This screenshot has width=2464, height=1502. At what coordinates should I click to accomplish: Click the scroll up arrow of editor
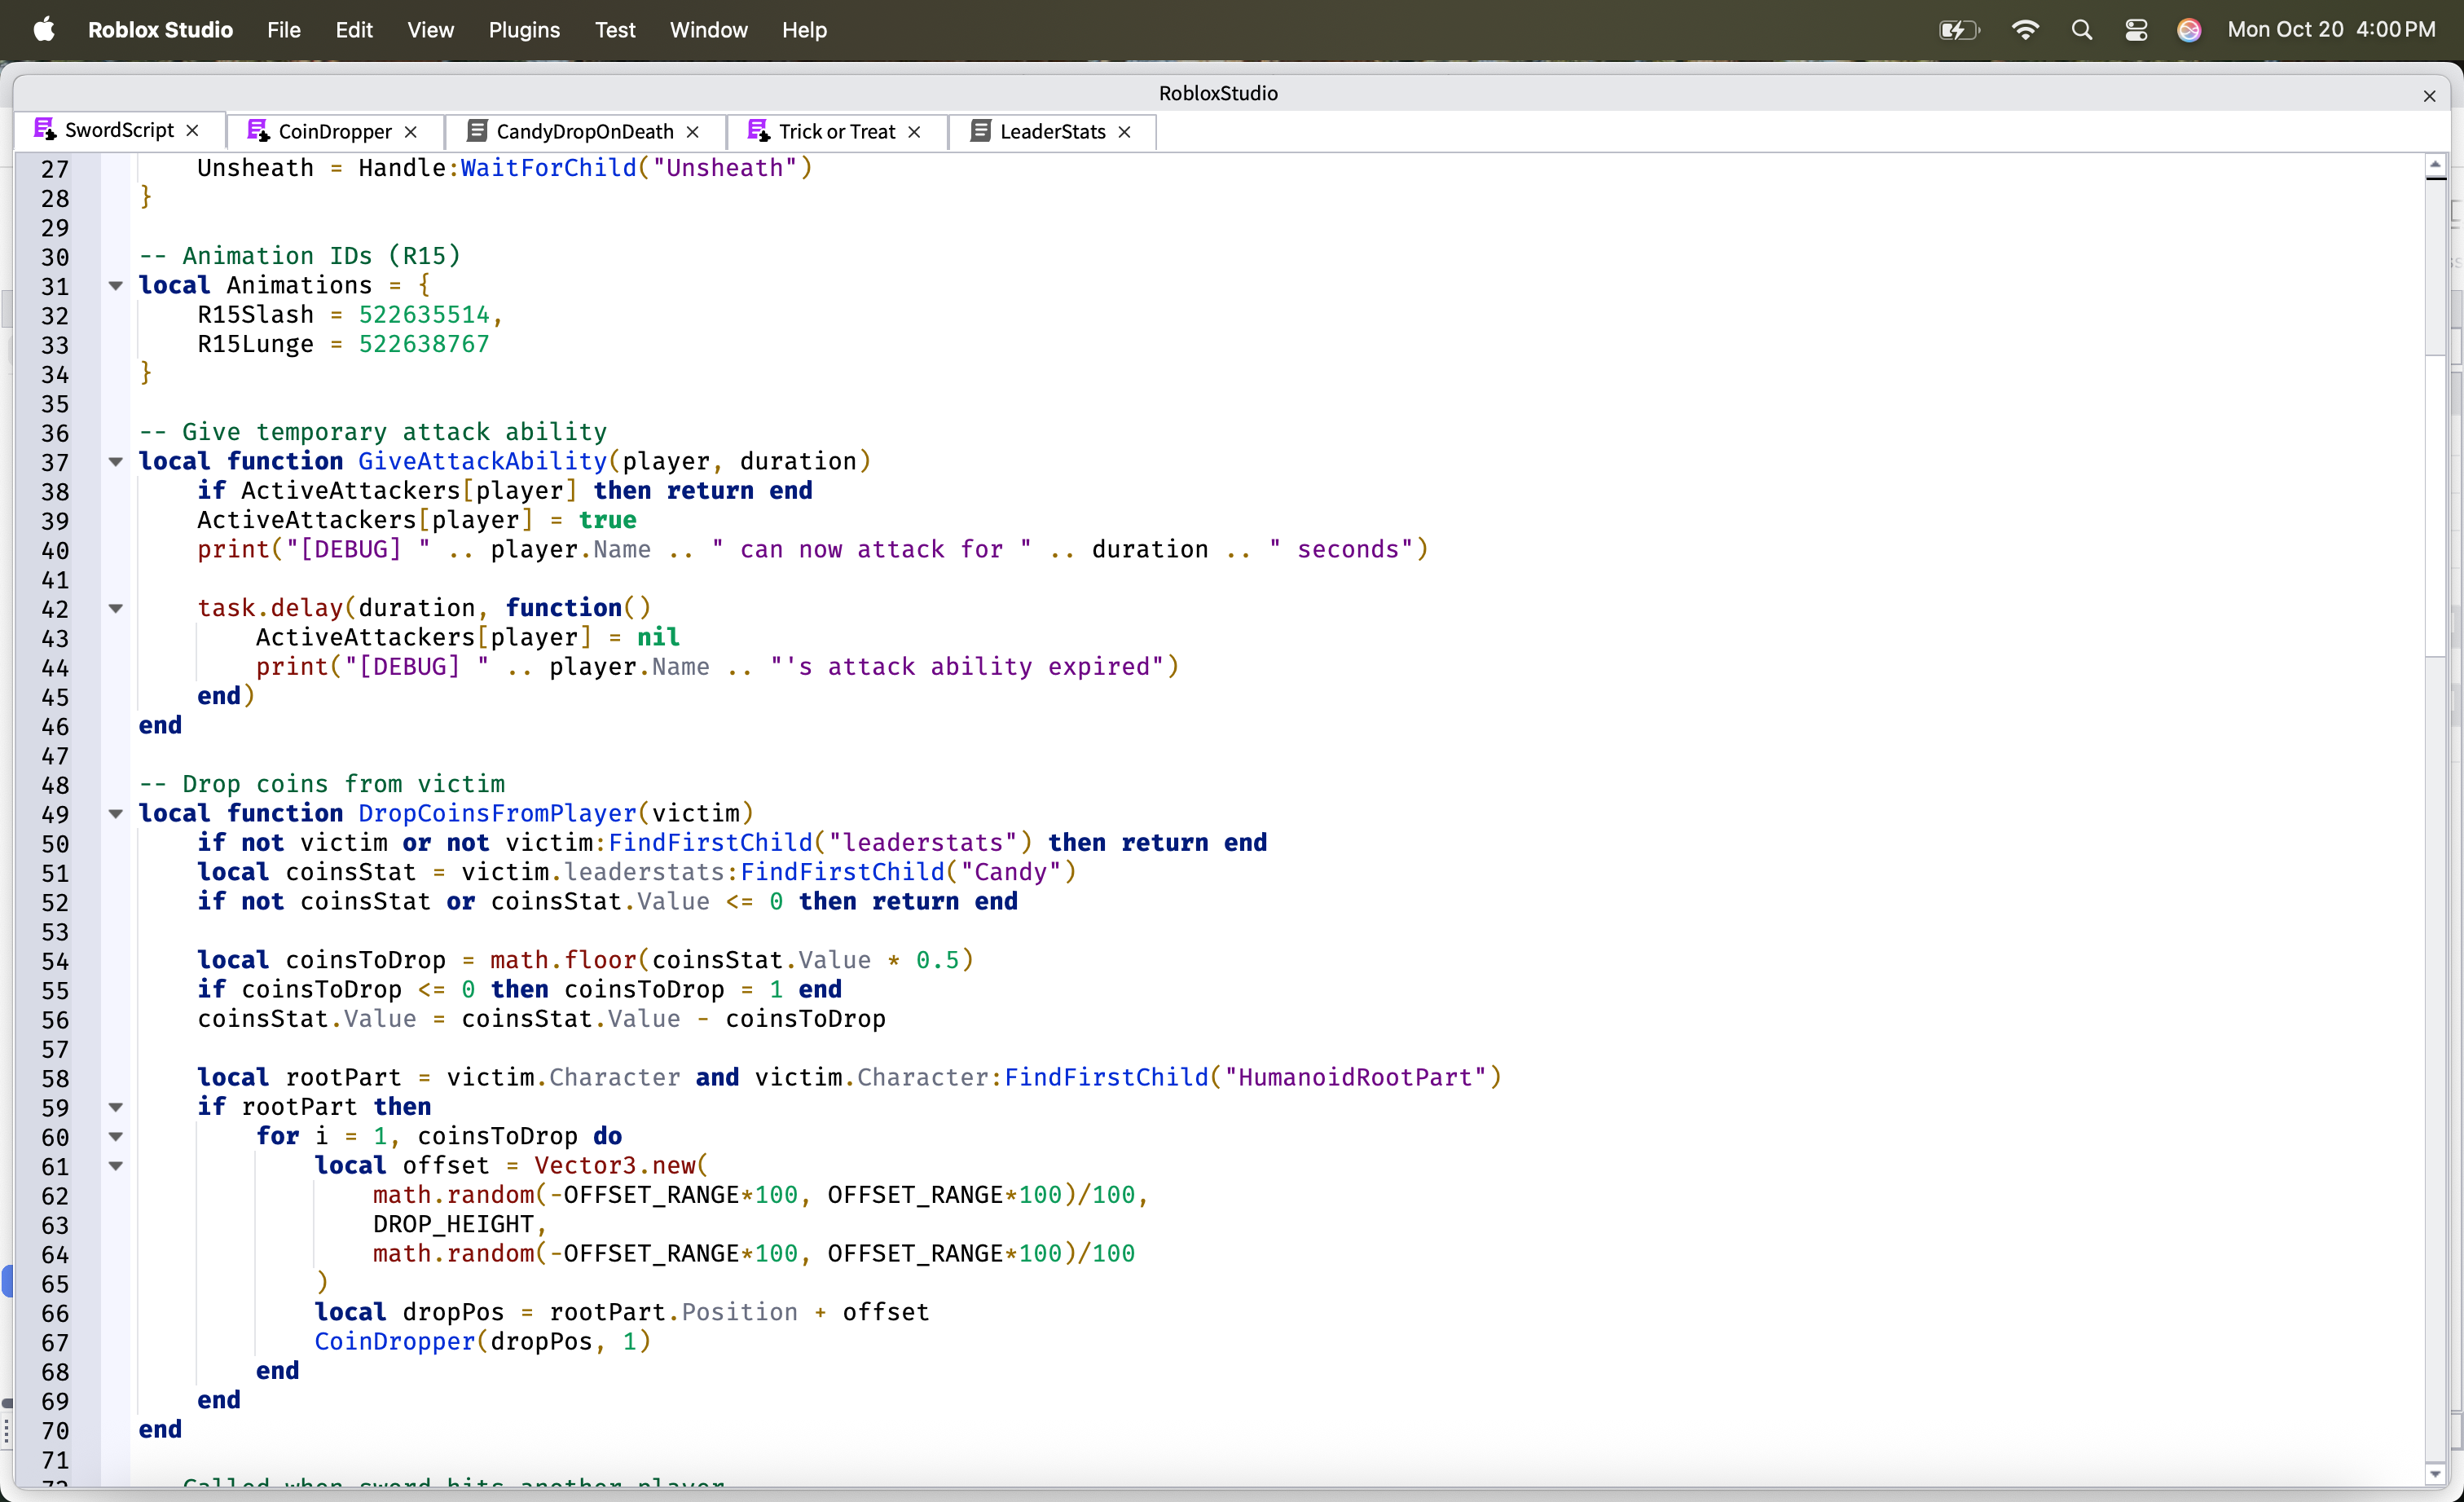coord(2435,164)
